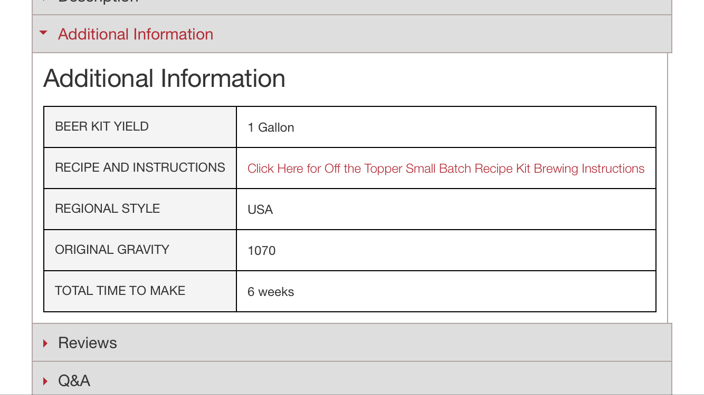Open the Additional Information accordion header

coord(352,34)
